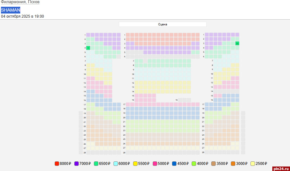The image size is (290, 171).
Task: Click the orange 3000 ₽ legend swatch
Action: tap(233, 164)
